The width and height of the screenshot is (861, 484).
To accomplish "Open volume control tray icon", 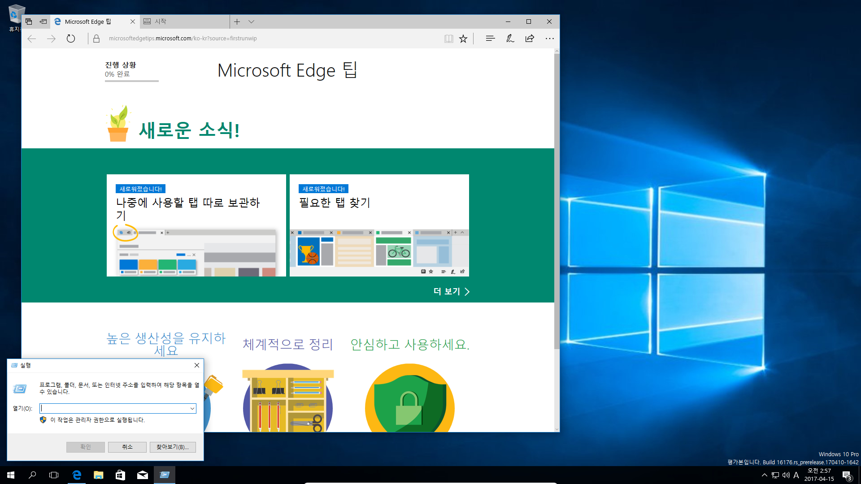I will click(x=786, y=475).
